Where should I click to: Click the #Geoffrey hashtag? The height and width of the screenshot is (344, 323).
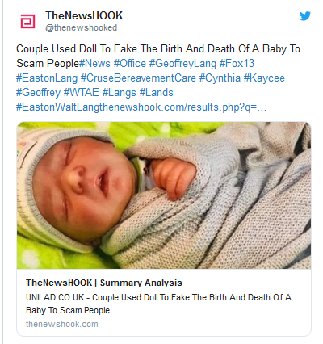pyautogui.click(x=38, y=93)
